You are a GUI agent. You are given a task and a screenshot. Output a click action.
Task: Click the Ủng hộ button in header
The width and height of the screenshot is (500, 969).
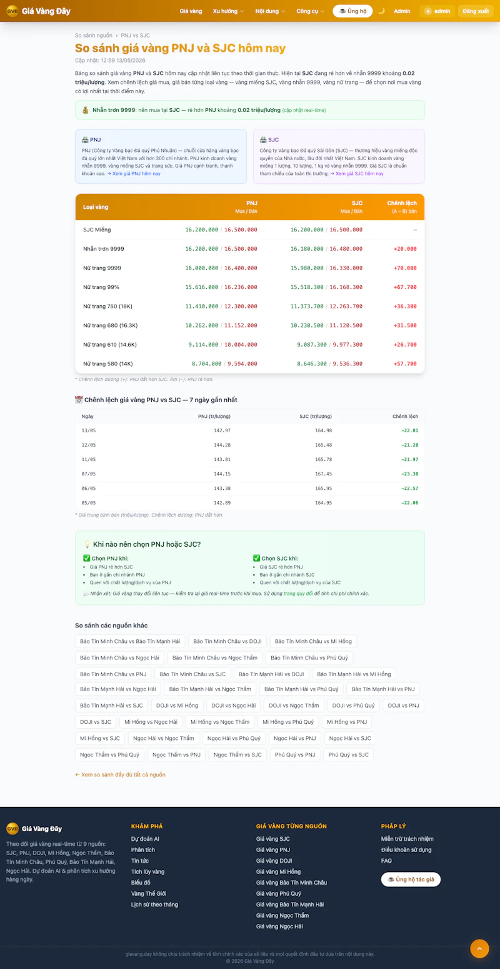[352, 11]
